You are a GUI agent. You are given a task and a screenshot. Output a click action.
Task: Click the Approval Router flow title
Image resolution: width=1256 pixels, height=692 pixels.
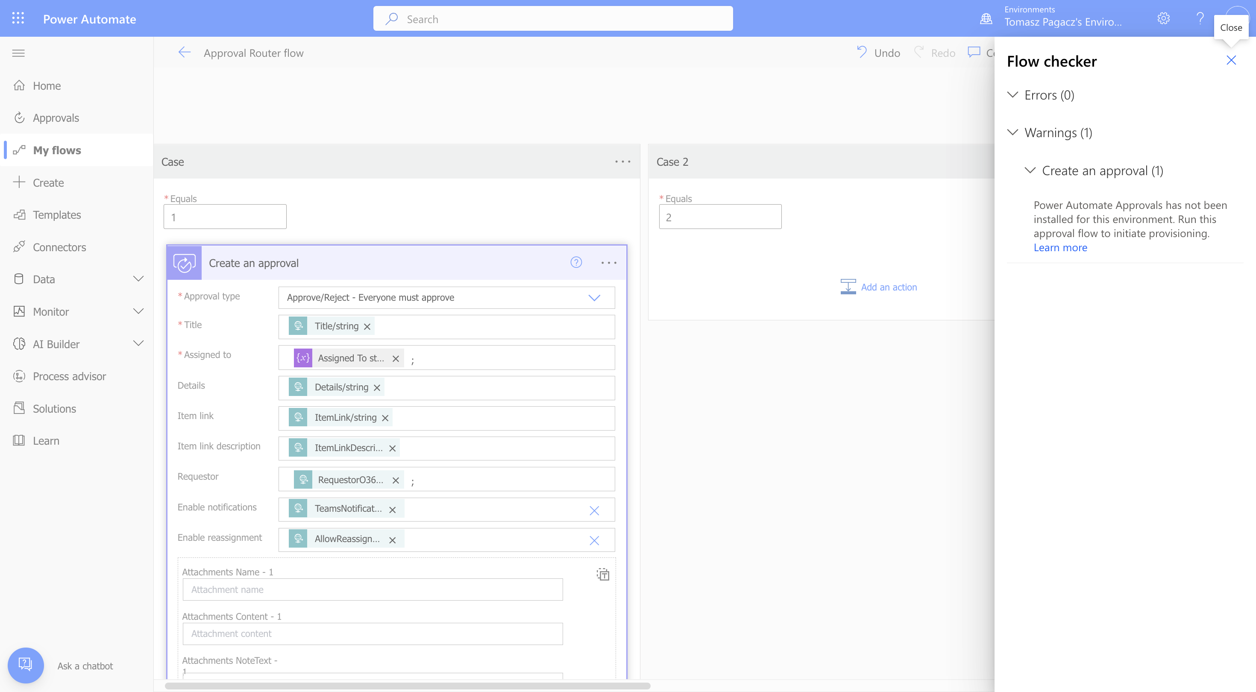253,53
